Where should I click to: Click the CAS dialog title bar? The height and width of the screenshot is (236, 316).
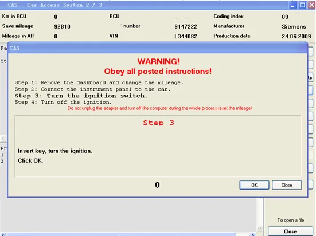158,48
